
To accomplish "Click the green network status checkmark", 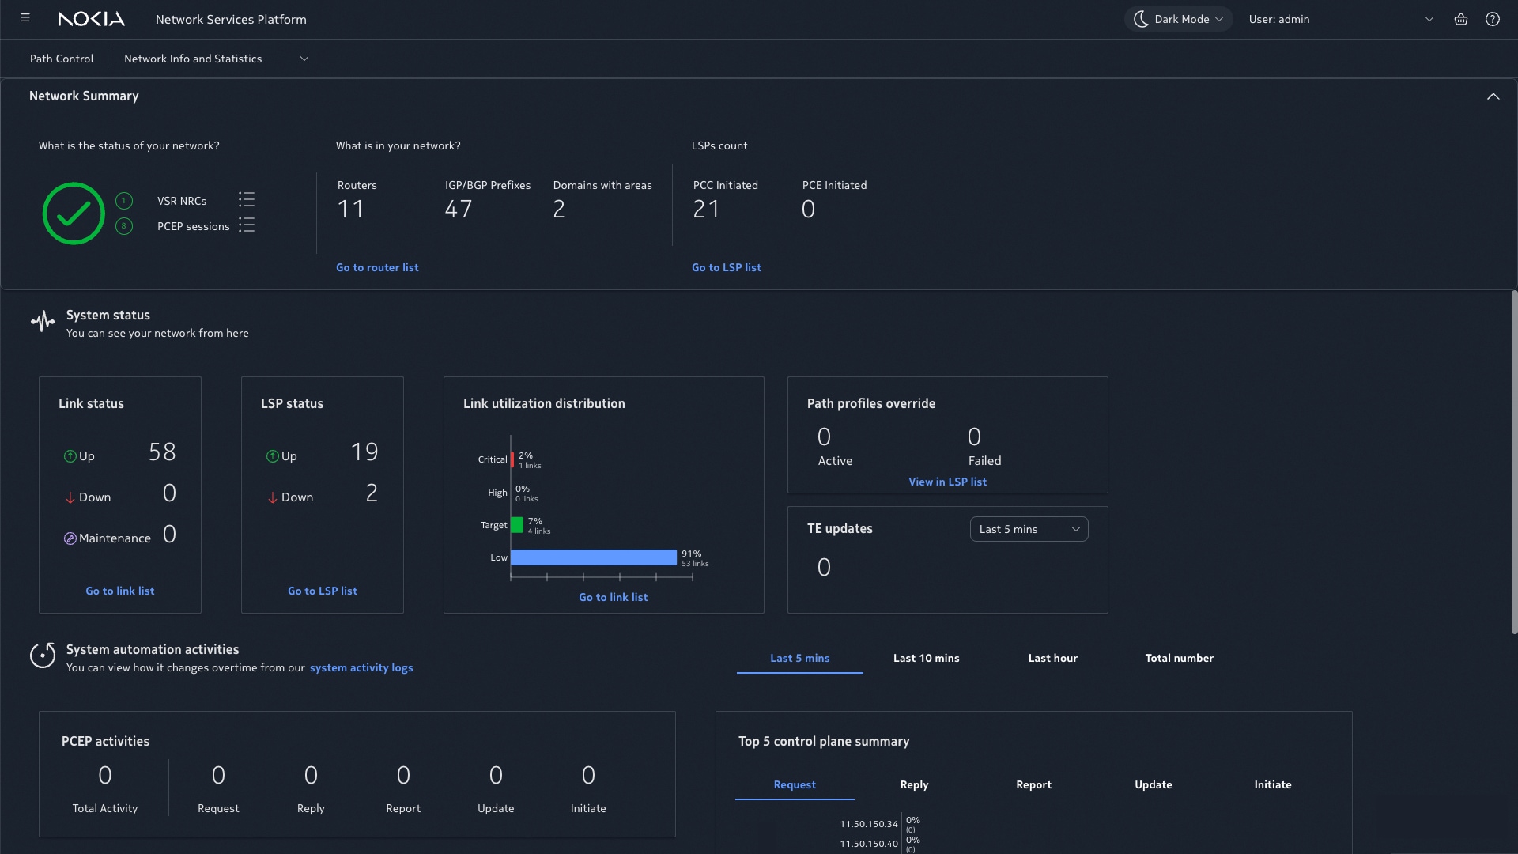I will [x=74, y=213].
